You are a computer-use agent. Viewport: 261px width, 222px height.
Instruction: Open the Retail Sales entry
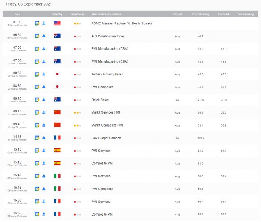click(100, 100)
